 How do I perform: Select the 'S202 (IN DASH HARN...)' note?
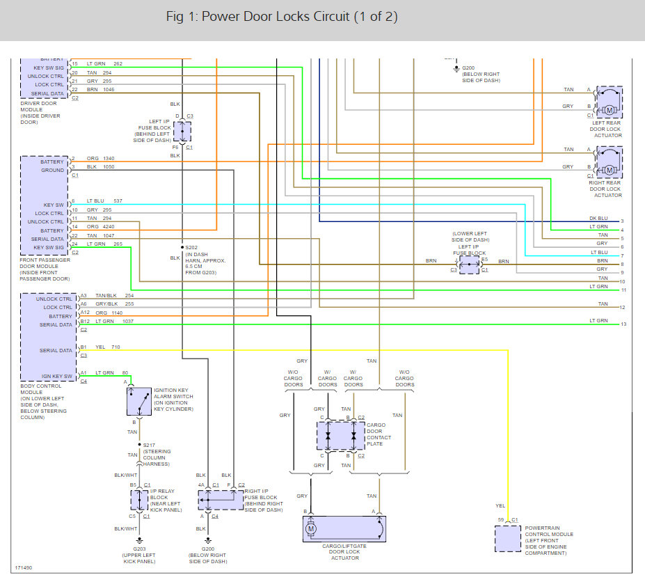click(205, 260)
